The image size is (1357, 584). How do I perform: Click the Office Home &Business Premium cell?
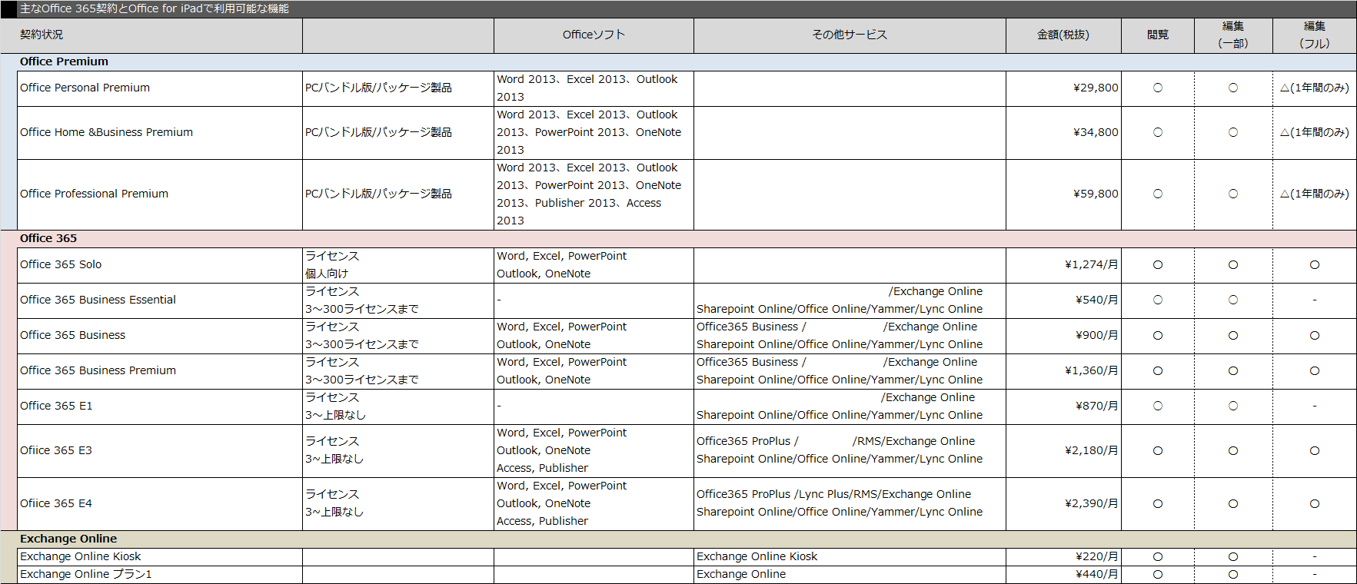tap(160, 133)
